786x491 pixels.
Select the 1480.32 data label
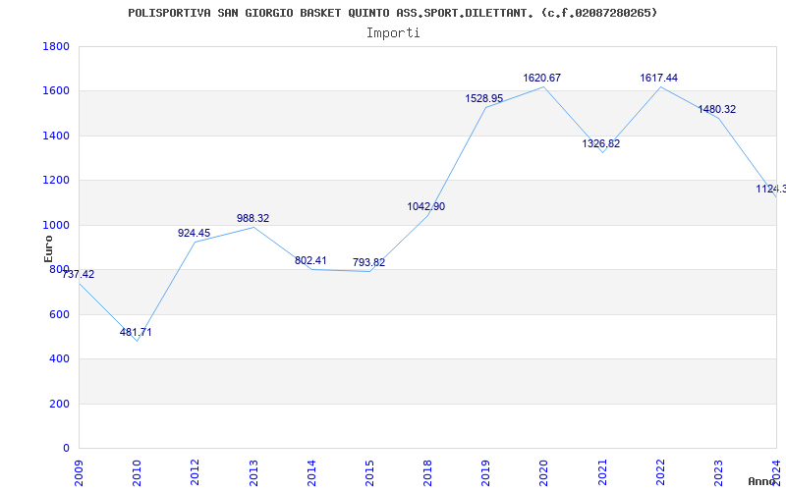(x=717, y=109)
